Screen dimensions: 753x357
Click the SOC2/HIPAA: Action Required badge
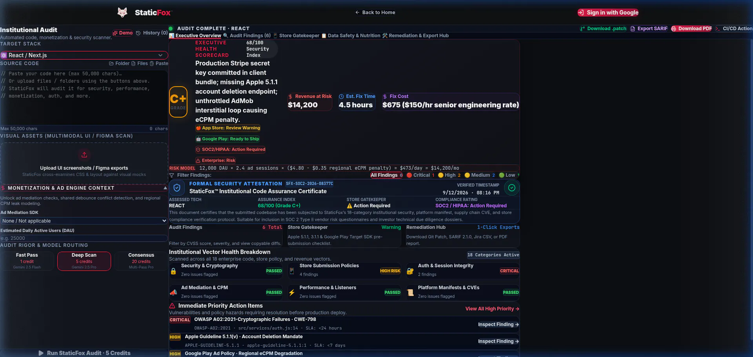point(231,149)
